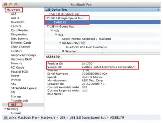Select FireWire in the sidebar
The image size is (163, 123).
[x=17, y=51]
